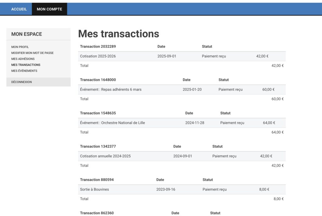The image size is (322, 216).
Task: Click the MON ESPACE sidebar heading
Action: tap(27, 34)
